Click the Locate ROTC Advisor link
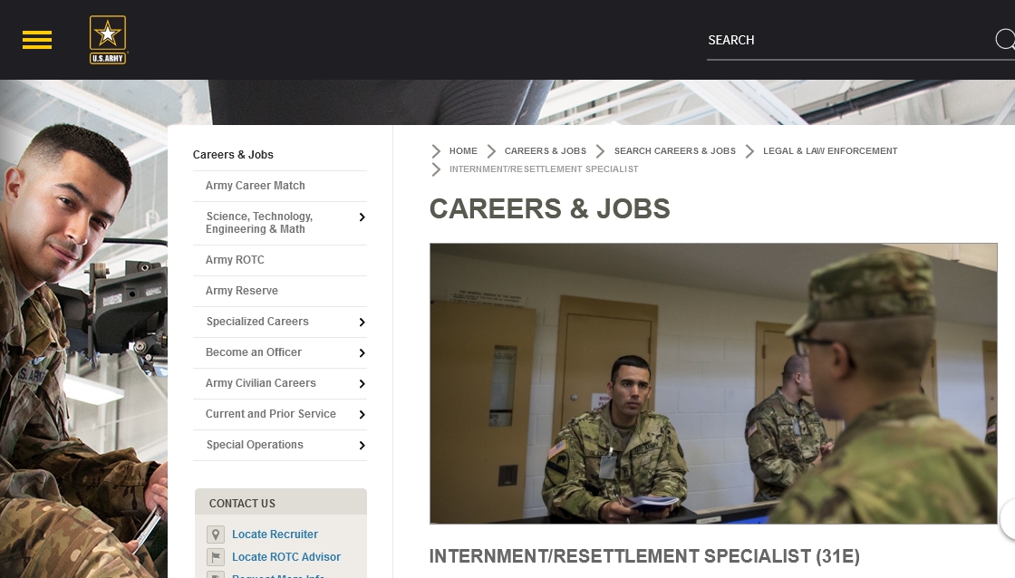 click(x=286, y=556)
